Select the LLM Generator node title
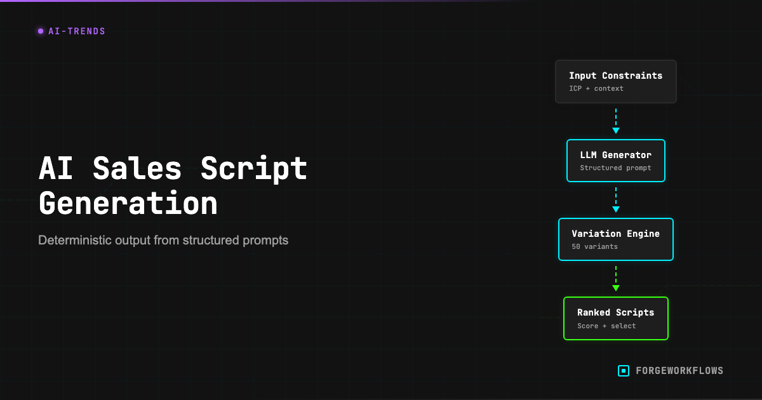This screenshot has width=762, height=400. (615, 155)
